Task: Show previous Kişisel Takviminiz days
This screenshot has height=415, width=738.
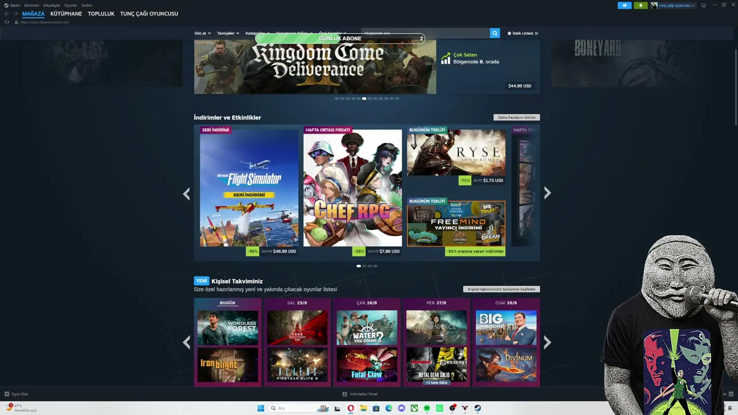Action: [186, 342]
